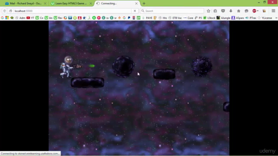
Task: Open the ss bookmark
Action: pyautogui.click(x=105, y=18)
